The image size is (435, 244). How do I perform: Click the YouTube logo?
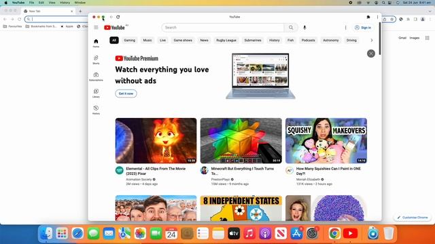coord(114,28)
